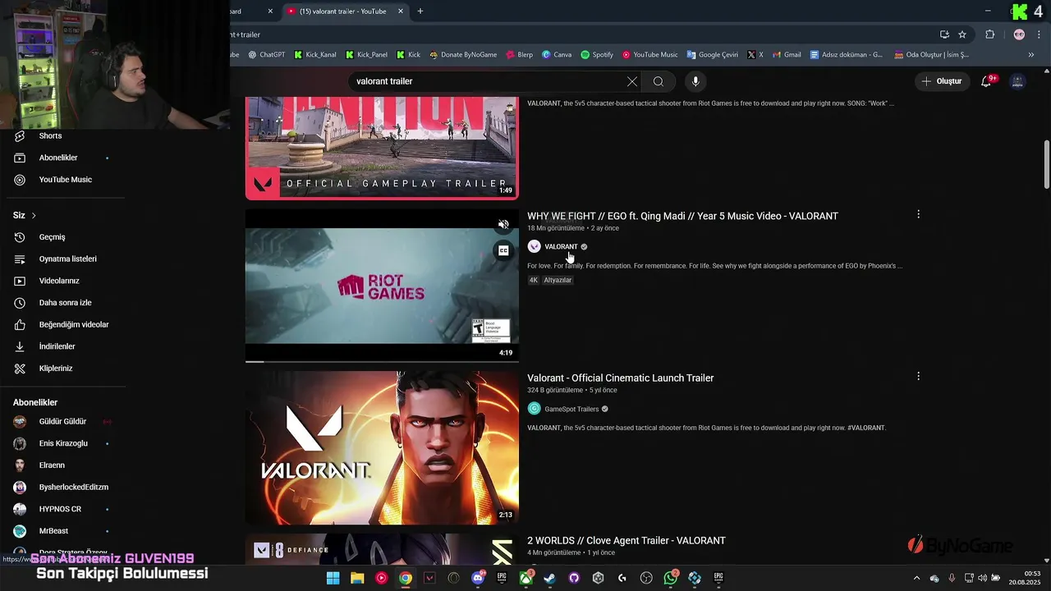Open the Kick_Panel bookmark
The width and height of the screenshot is (1051, 591).
coord(366,55)
